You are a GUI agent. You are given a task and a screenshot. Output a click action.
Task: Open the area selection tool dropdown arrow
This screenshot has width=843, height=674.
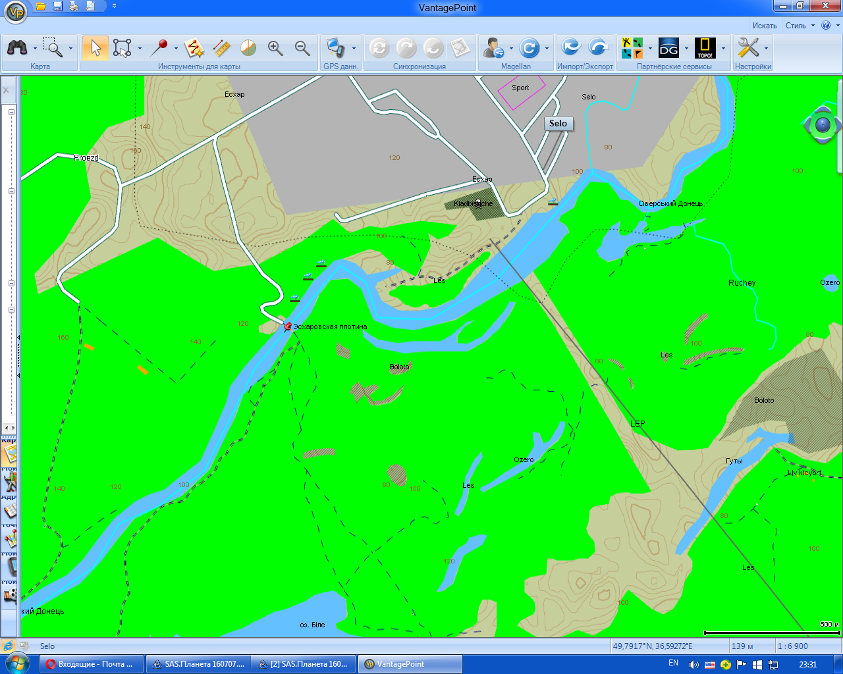click(x=140, y=49)
